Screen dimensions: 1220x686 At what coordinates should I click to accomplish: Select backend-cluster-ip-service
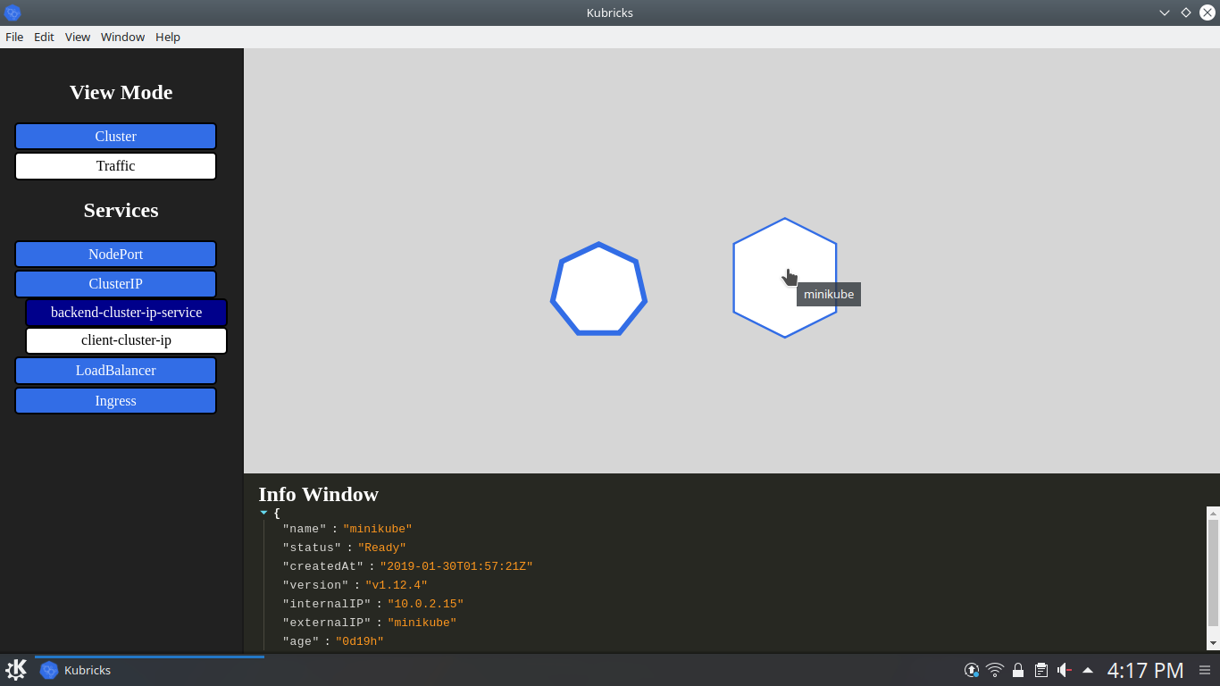[x=126, y=313]
